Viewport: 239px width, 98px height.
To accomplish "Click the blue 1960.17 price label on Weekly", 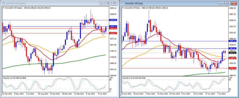I will pos(113,26).
